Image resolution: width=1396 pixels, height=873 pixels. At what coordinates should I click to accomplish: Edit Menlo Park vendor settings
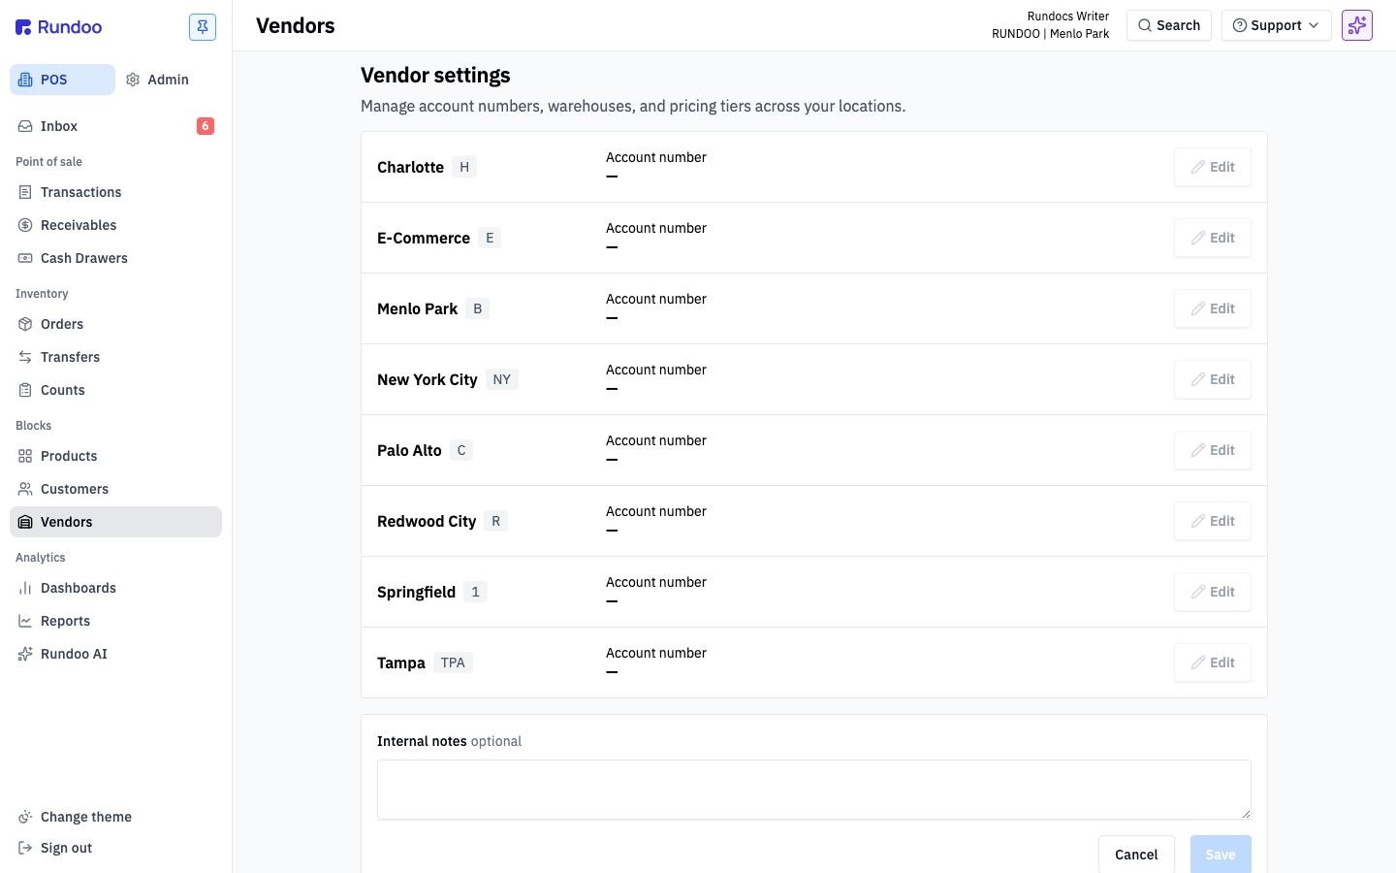(1212, 308)
